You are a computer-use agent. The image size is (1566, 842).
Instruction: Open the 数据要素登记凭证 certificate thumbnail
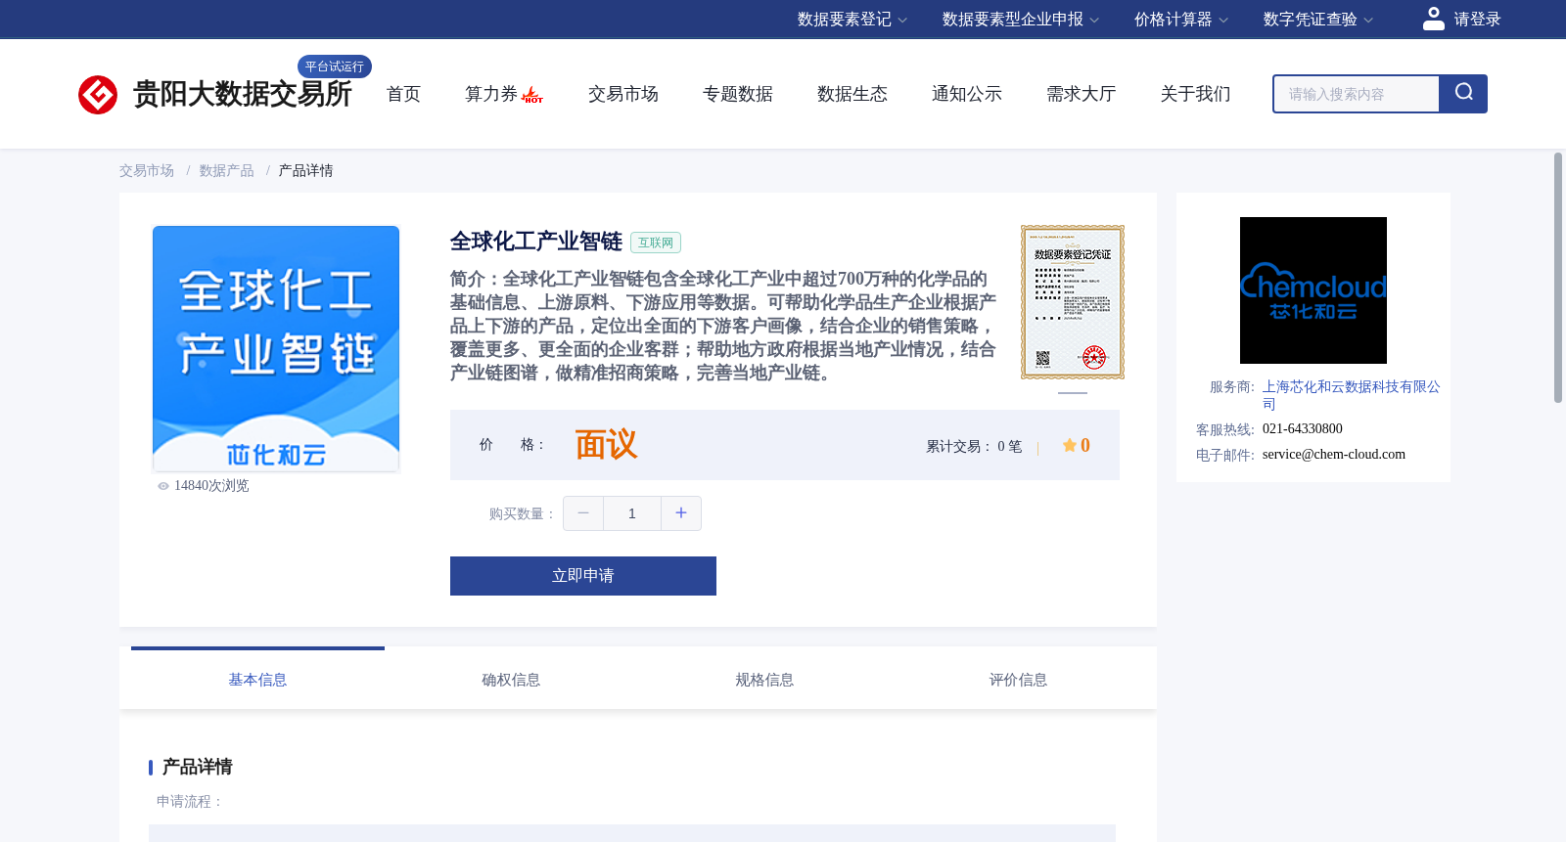(x=1073, y=302)
